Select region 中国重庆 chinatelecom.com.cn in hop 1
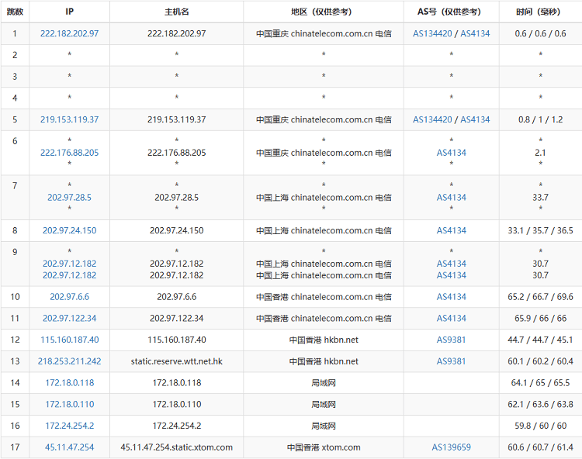Screen dimensions: 582x459 click(324, 33)
